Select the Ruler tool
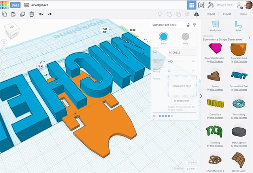253x173 pixels. [238, 26]
